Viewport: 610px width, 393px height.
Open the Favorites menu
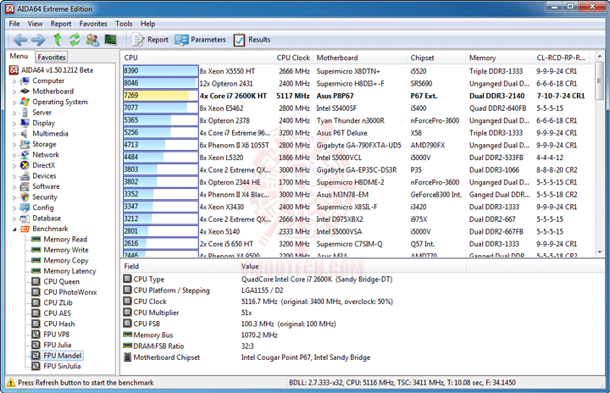point(93,24)
